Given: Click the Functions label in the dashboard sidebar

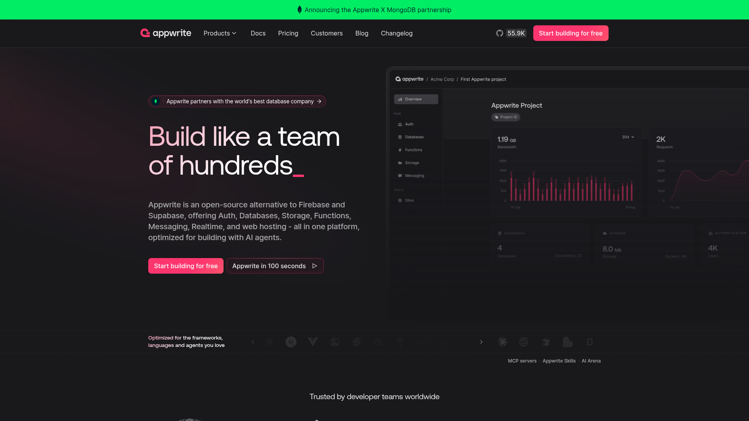Looking at the screenshot, I should pyautogui.click(x=414, y=150).
